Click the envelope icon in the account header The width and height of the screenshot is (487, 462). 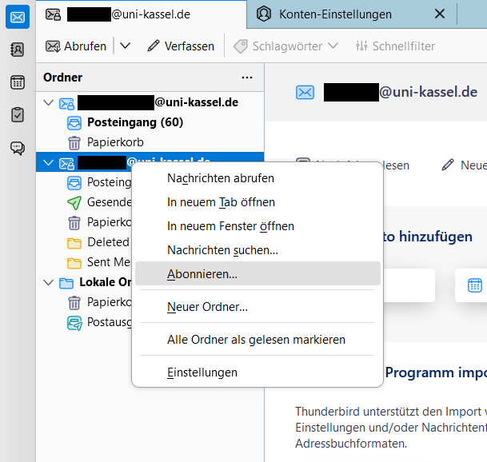coord(305,93)
